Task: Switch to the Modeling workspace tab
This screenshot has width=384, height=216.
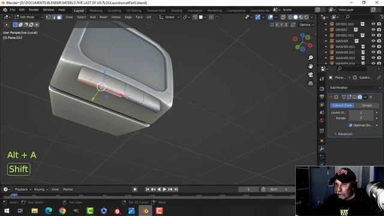Action: coord(96,11)
